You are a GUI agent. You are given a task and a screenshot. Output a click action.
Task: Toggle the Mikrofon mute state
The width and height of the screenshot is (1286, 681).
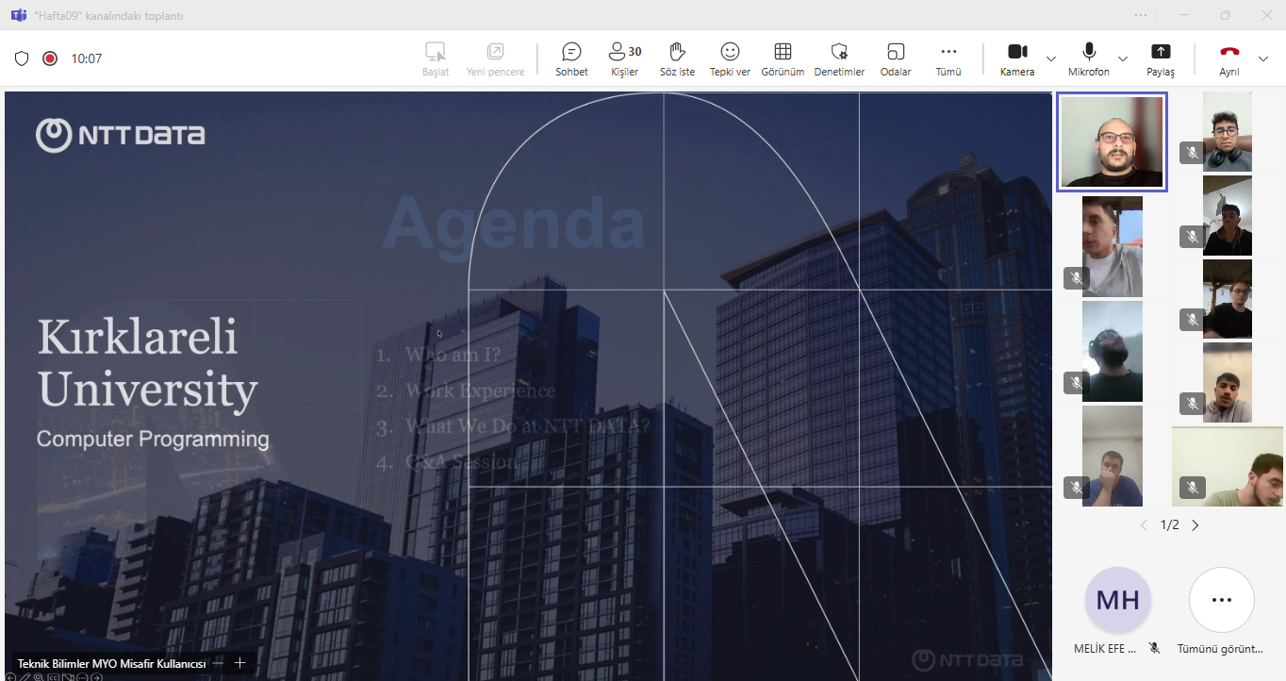(1088, 58)
